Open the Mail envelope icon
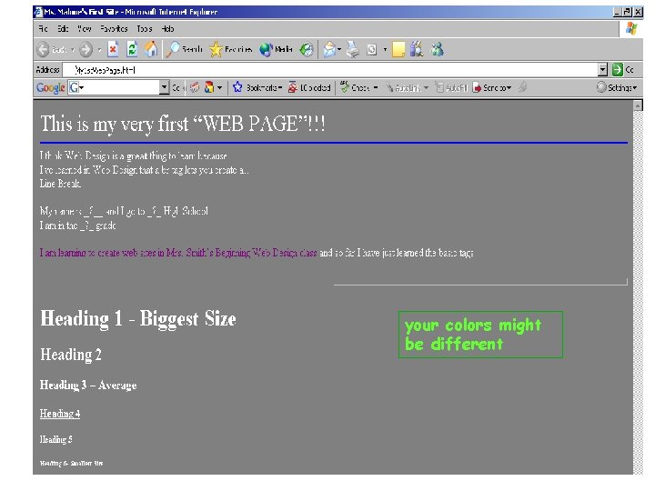 [x=329, y=50]
